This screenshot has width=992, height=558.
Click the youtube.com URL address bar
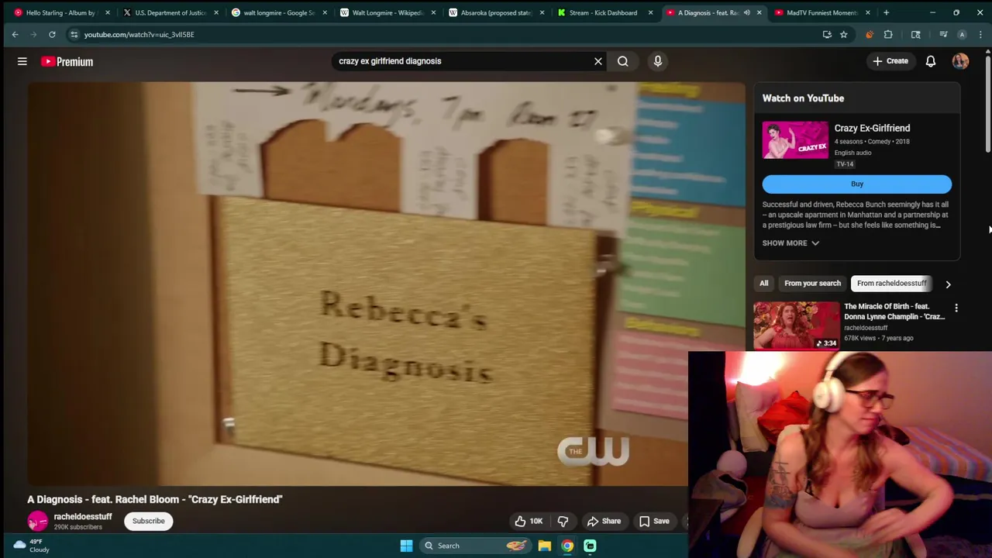139,34
